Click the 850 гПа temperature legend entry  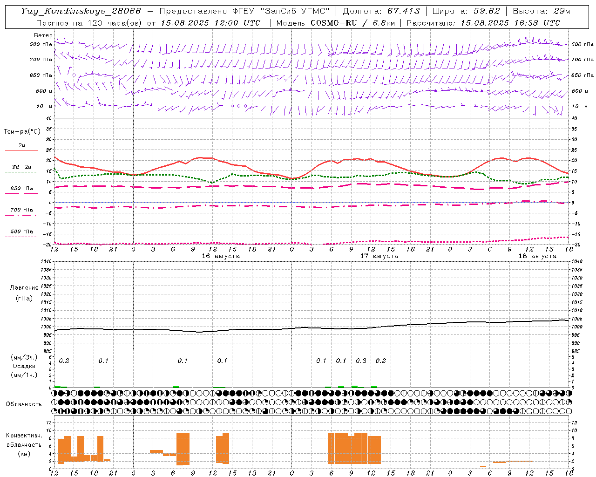[x=21, y=189]
